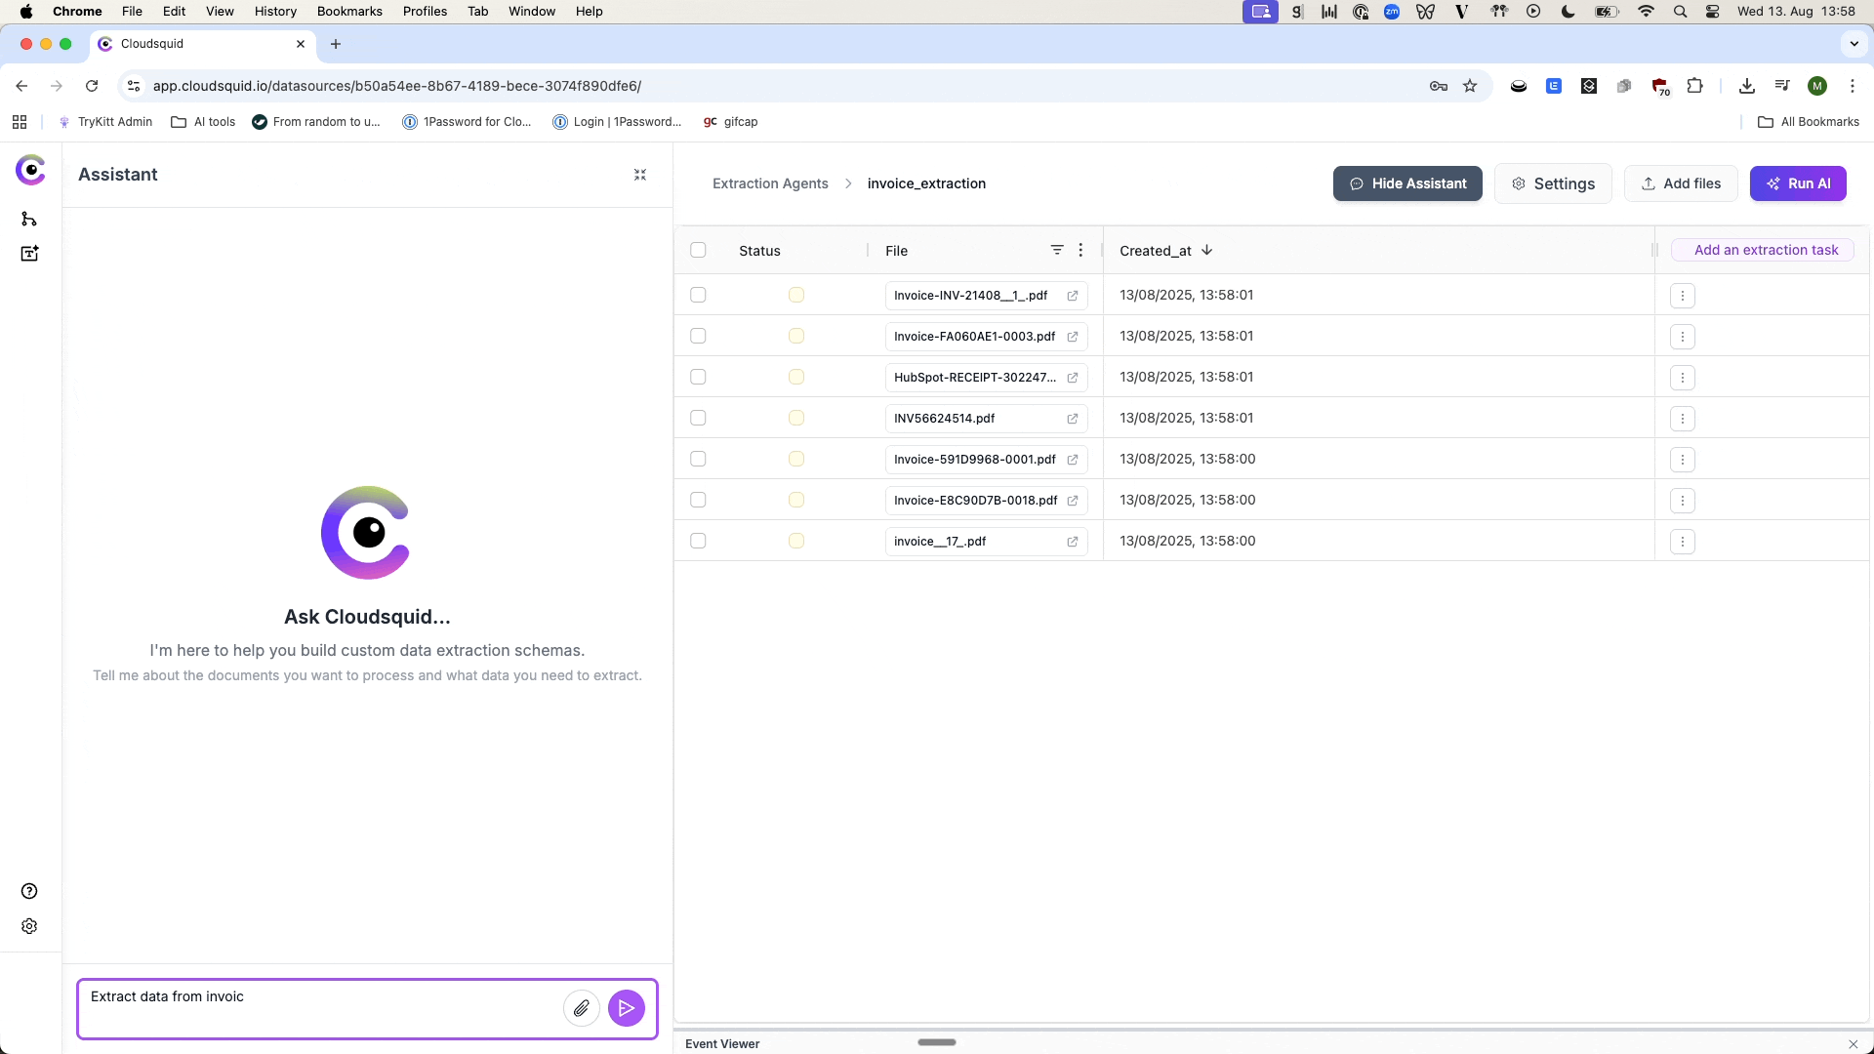Screen dimensions: 1874x1054
Task: Open the sidebar settings gear icon
Action: click(x=29, y=926)
